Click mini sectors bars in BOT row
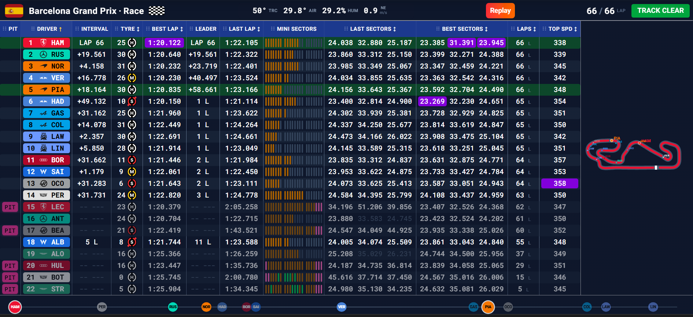The width and height of the screenshot is (693, 317). pyautogui.click(x=294, y=277)
